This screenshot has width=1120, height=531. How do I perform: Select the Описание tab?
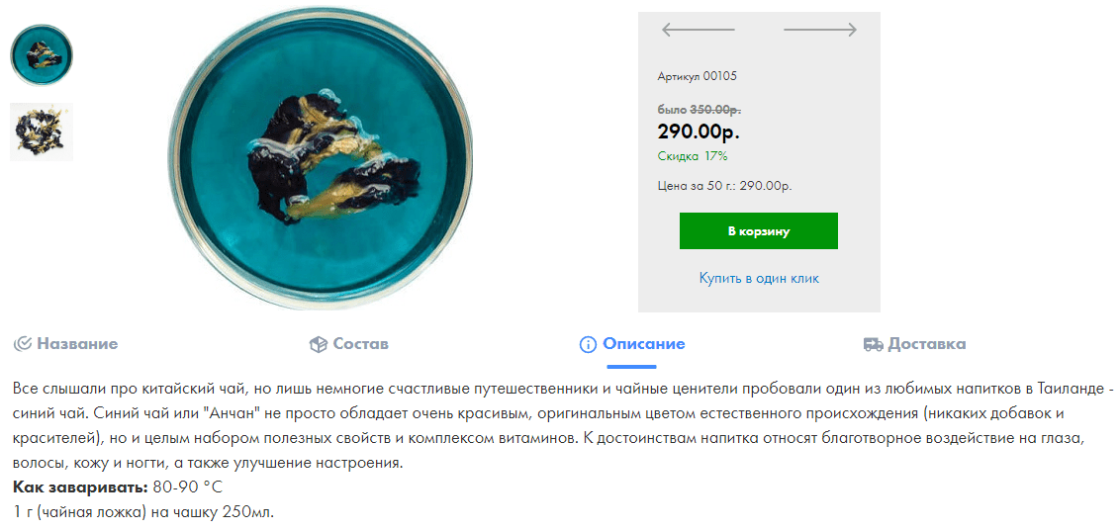632,344
